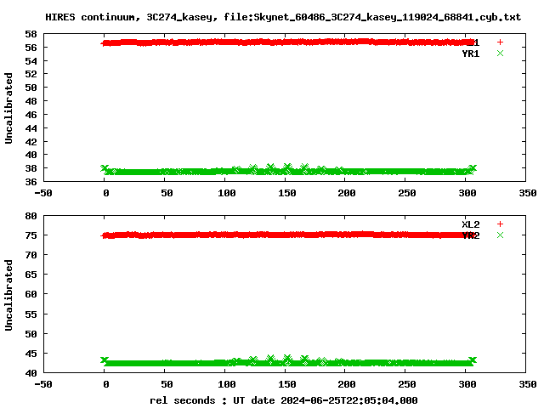544x408 pixels.
Task: Click the 'Uncalibrated' label of the XL1 plot
Action: [8, 108]
